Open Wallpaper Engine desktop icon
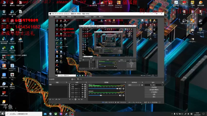This screenshot has height=116, width=207. 12,68
